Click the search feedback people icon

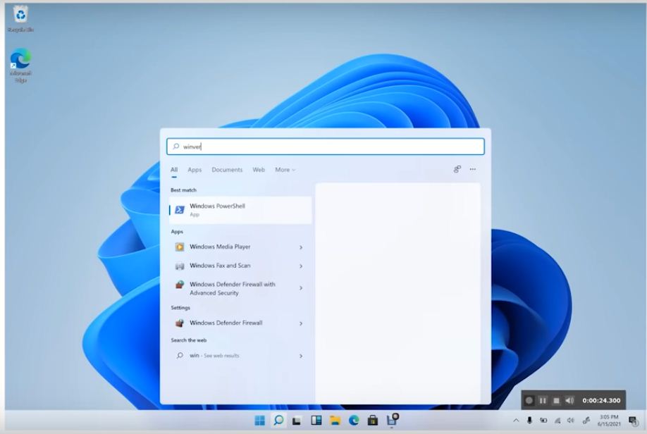click(x=457, y=169)
